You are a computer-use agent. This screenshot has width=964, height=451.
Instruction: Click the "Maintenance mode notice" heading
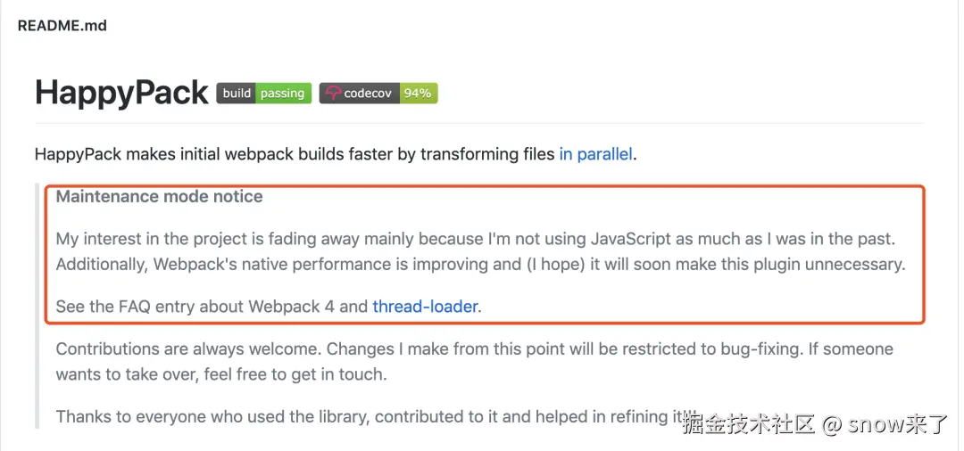coord(159,197)
